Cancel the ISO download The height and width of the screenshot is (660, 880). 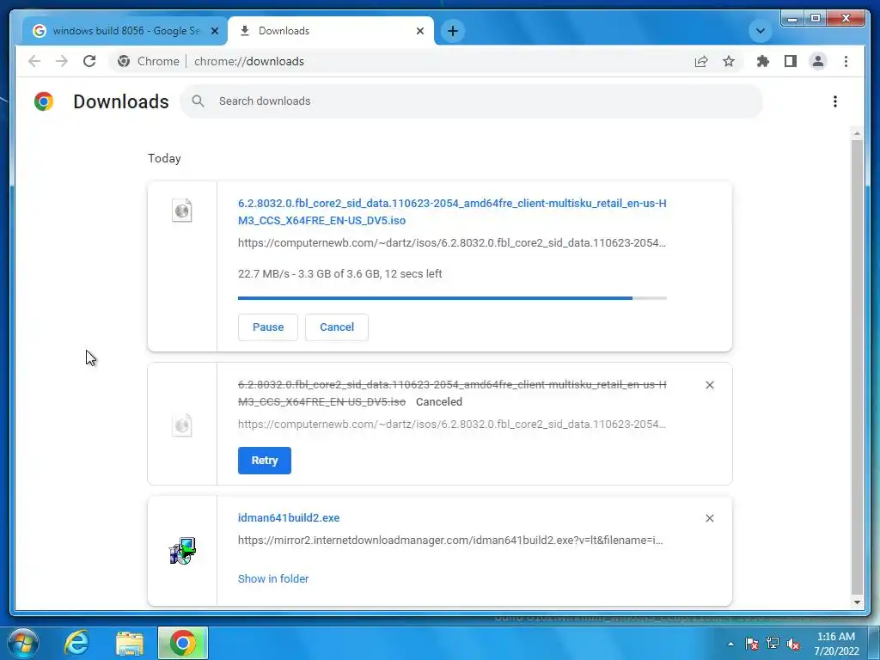coord(337,327)
